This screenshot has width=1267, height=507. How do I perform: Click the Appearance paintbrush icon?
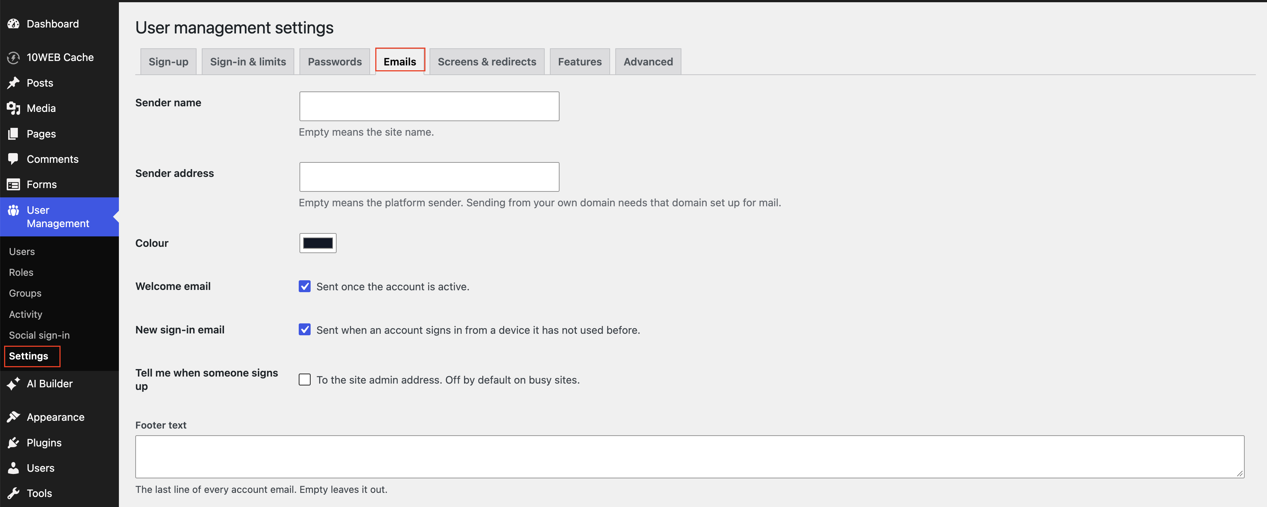[x=13, y=417]
